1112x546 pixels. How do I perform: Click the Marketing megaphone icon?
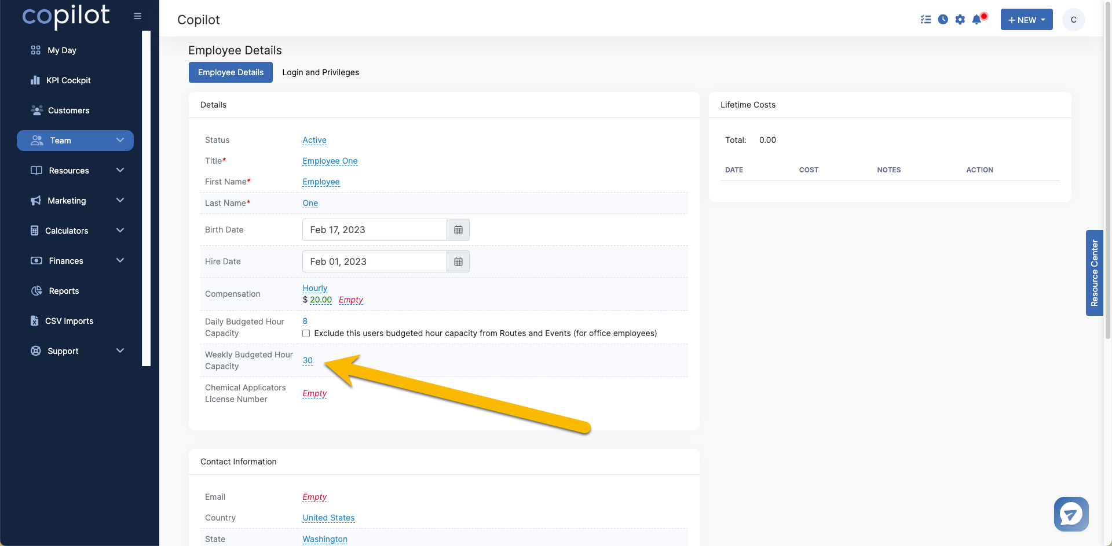pos(36,200)
